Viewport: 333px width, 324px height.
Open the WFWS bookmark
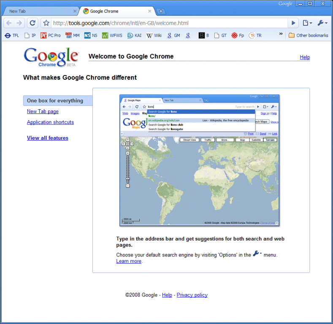click(x=112, y=35)
